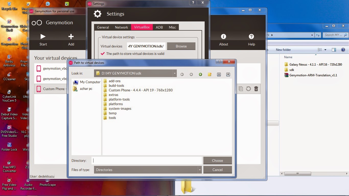Toggle the Explorer preview pane icon
The width and height of the screenshot is (349, 196).
pos(334,50)
